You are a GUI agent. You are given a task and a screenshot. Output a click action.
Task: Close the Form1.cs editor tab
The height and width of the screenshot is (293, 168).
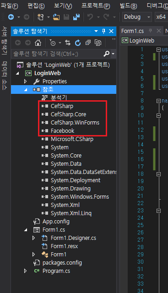click(x=159, y=31)
